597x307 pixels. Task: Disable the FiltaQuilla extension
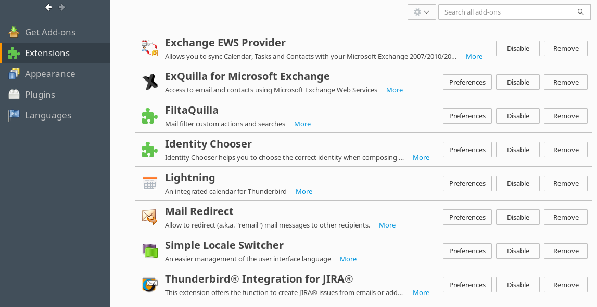tap(518, 116)
